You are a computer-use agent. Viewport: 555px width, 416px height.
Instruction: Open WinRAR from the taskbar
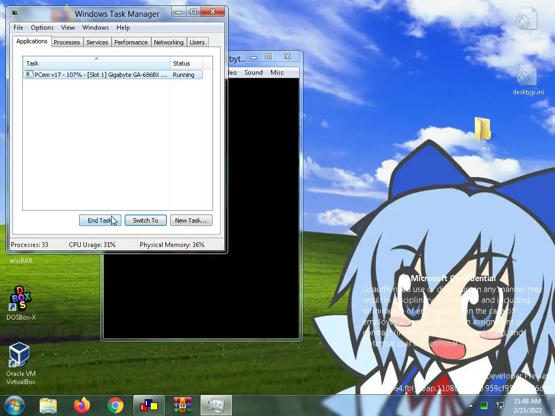pos(182,405)
